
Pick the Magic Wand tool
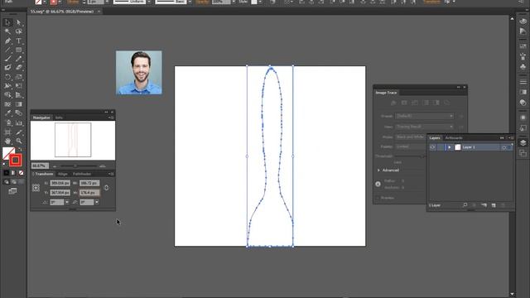point(7,31)
